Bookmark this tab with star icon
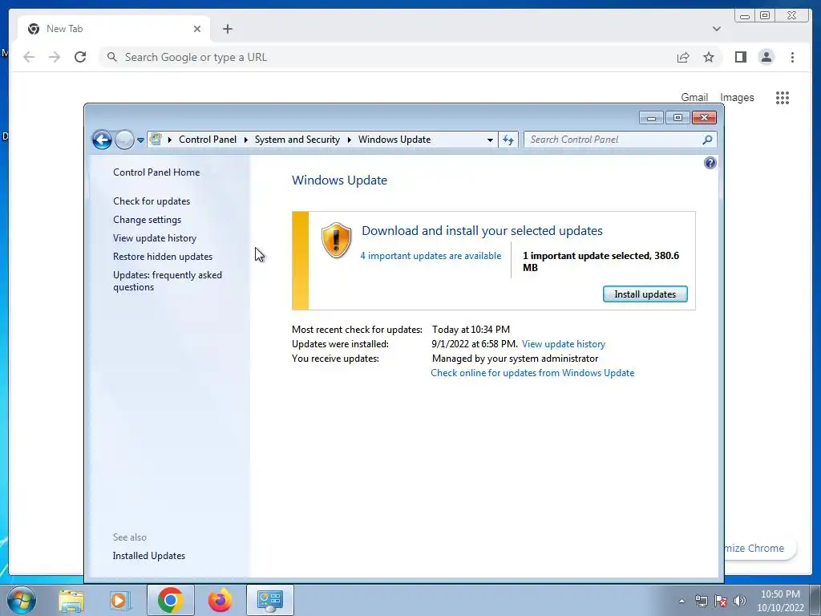Viewport: 821px width, 616px height. 709,57
